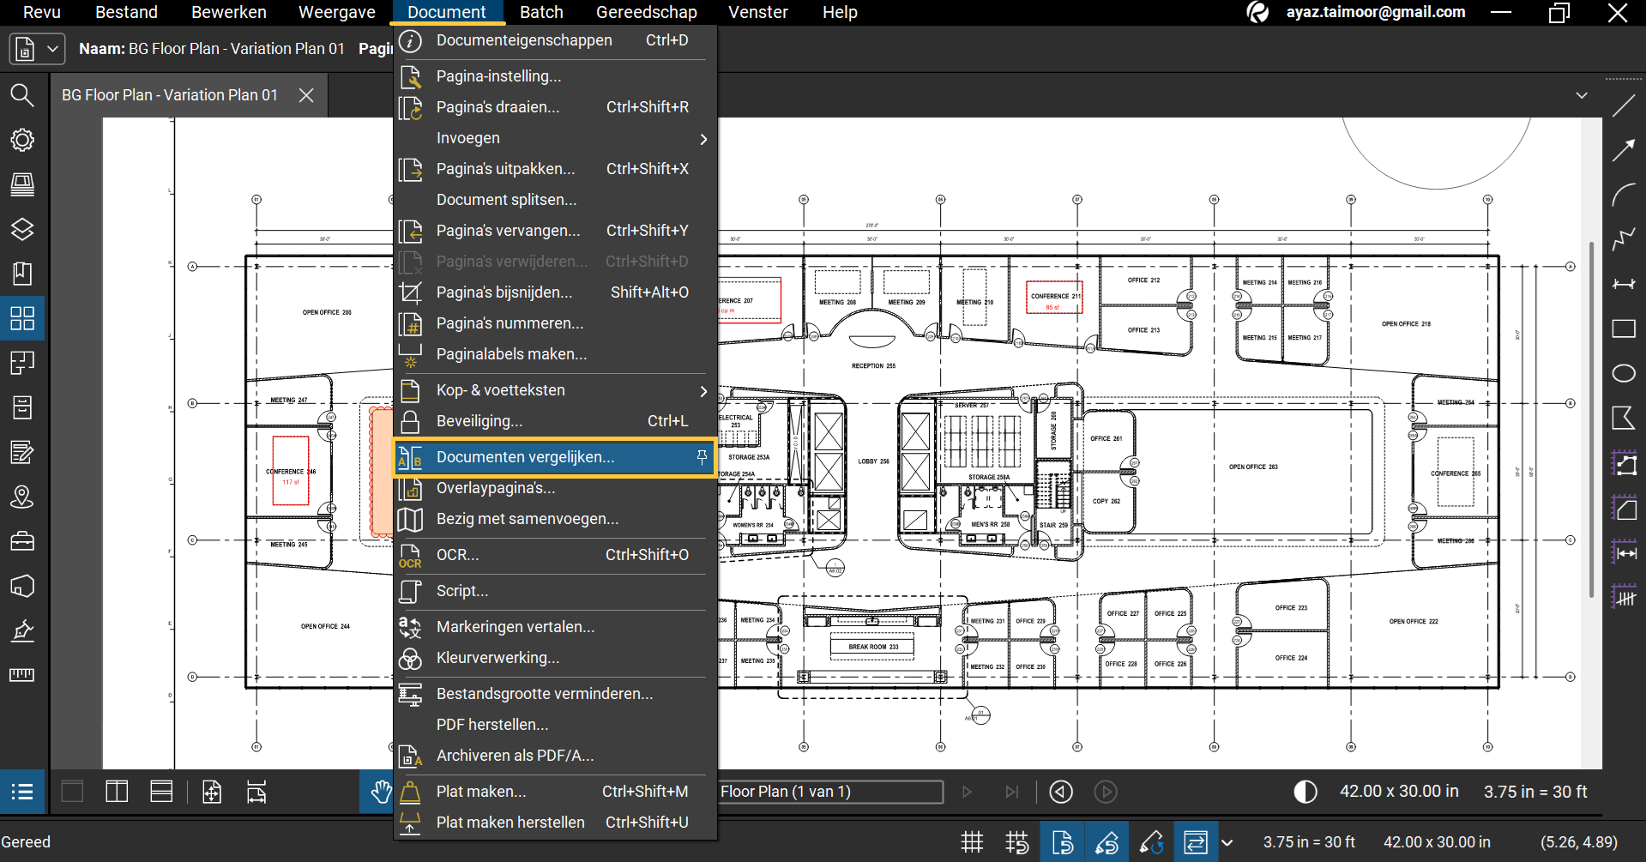The width and height of the screenshot is (1646, 862).
Task: Open the Thumbnails panel icon
Action: click(x=22, y=318)
